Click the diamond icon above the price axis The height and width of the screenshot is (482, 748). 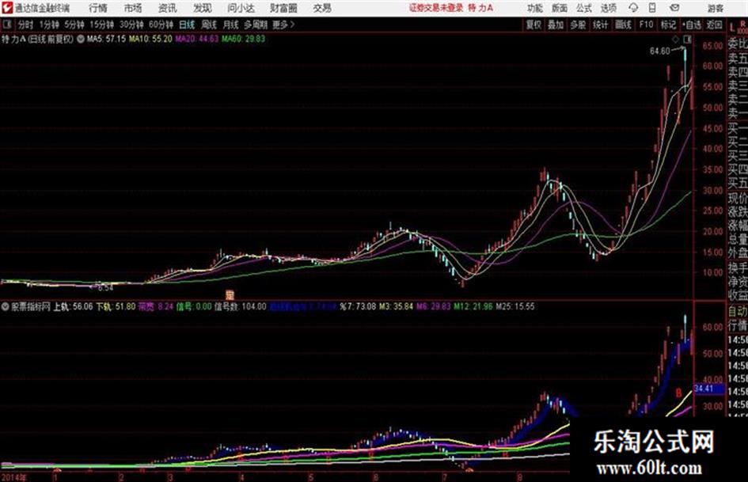click(675, 39)
